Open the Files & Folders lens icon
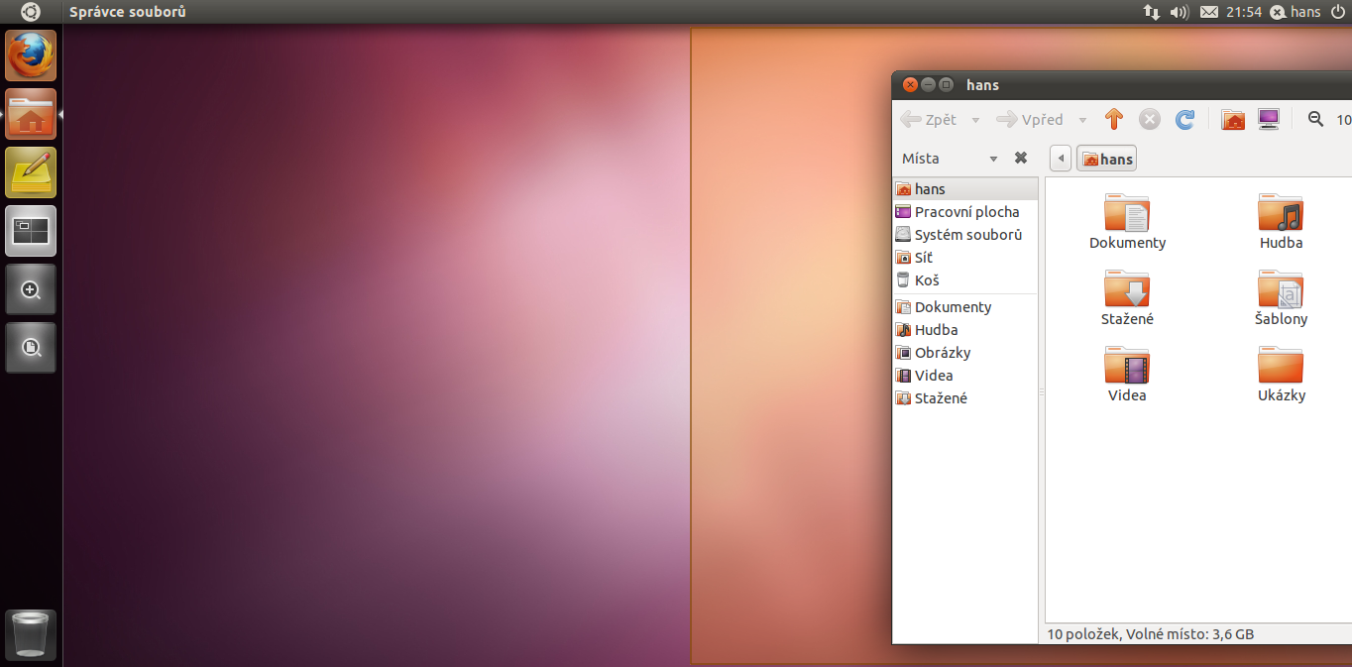The height and width of the screenshot is (667, 1352). [x=32, y=348]
